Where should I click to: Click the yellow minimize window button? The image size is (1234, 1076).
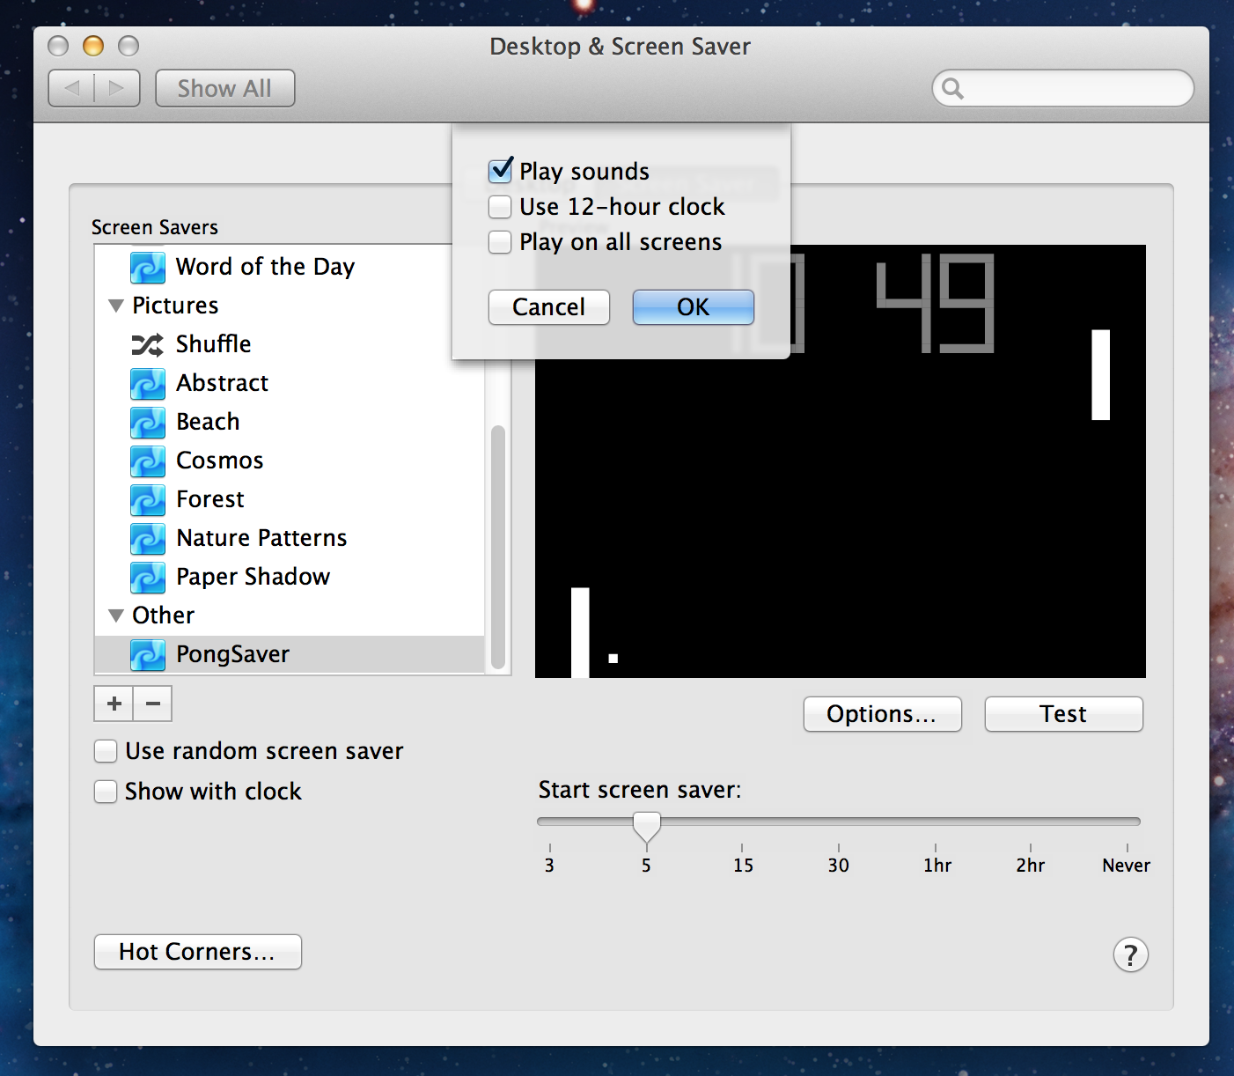[x=93, y=46]
